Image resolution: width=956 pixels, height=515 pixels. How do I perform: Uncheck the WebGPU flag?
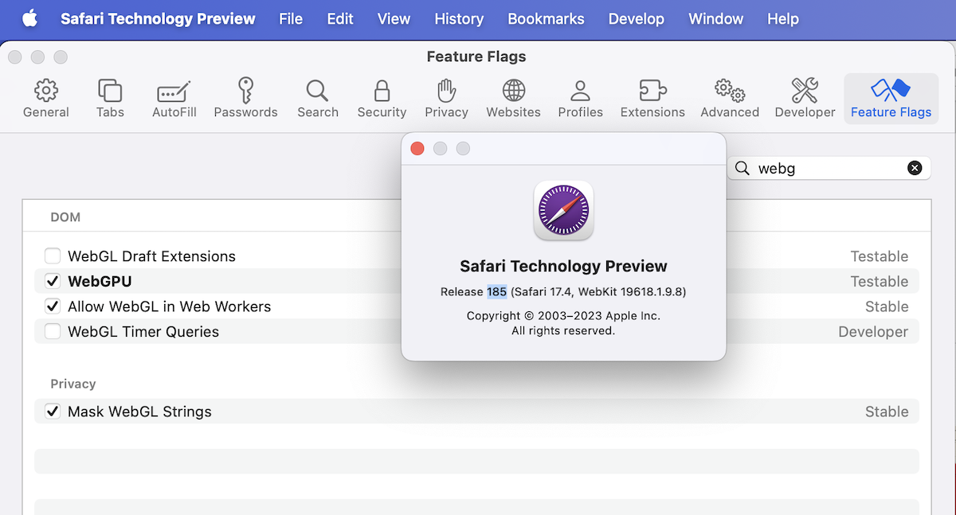(53, 281)
